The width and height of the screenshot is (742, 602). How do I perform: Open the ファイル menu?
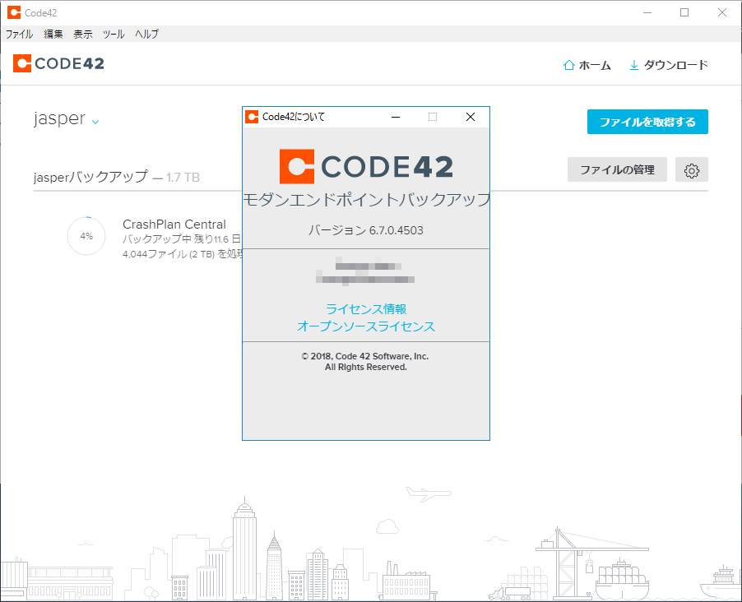(x=19, y=34)
